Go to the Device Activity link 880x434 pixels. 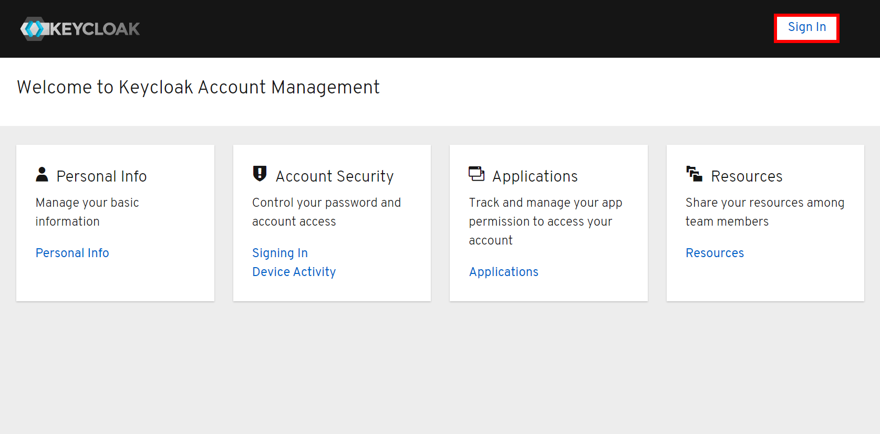pos(294,272)
